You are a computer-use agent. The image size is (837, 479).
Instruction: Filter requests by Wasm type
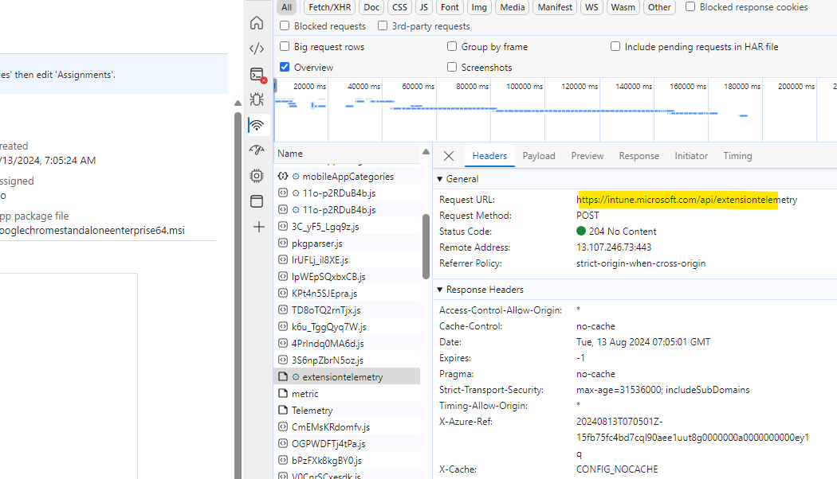click(x=623, y=7)
